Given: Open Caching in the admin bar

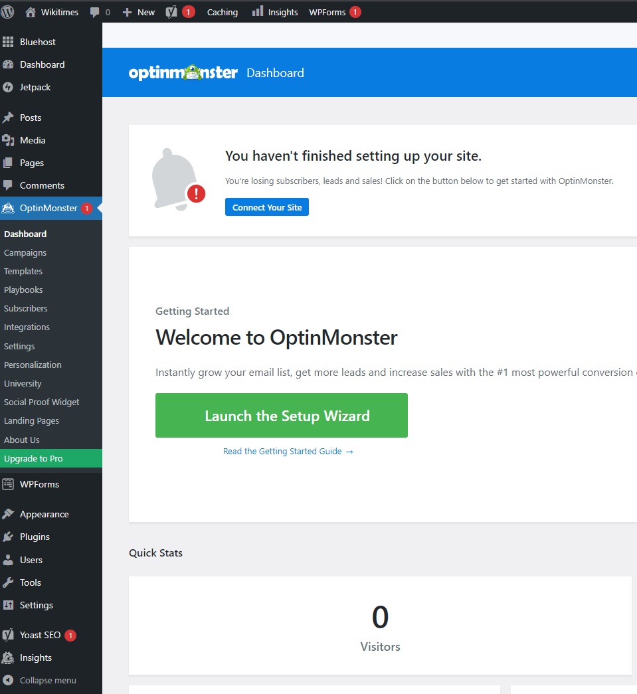Looking at the screenshot, I should (x=223, y=13).
